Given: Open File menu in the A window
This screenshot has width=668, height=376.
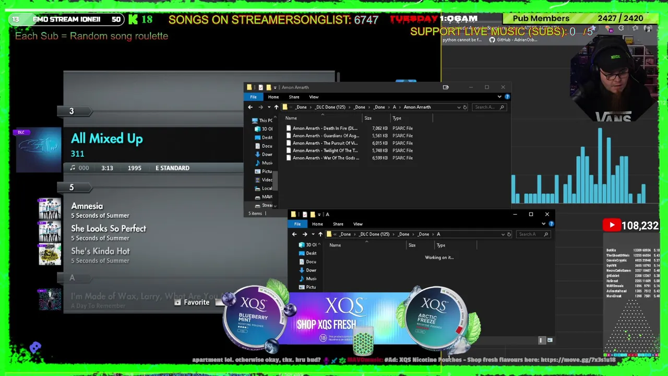Looking at the screenshot, I should [297, 224].
